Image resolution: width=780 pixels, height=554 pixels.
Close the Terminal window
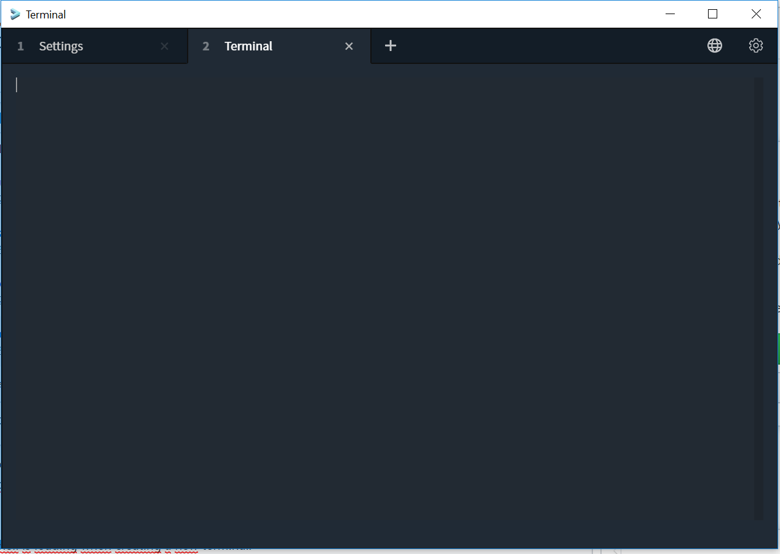click(757, 14)
